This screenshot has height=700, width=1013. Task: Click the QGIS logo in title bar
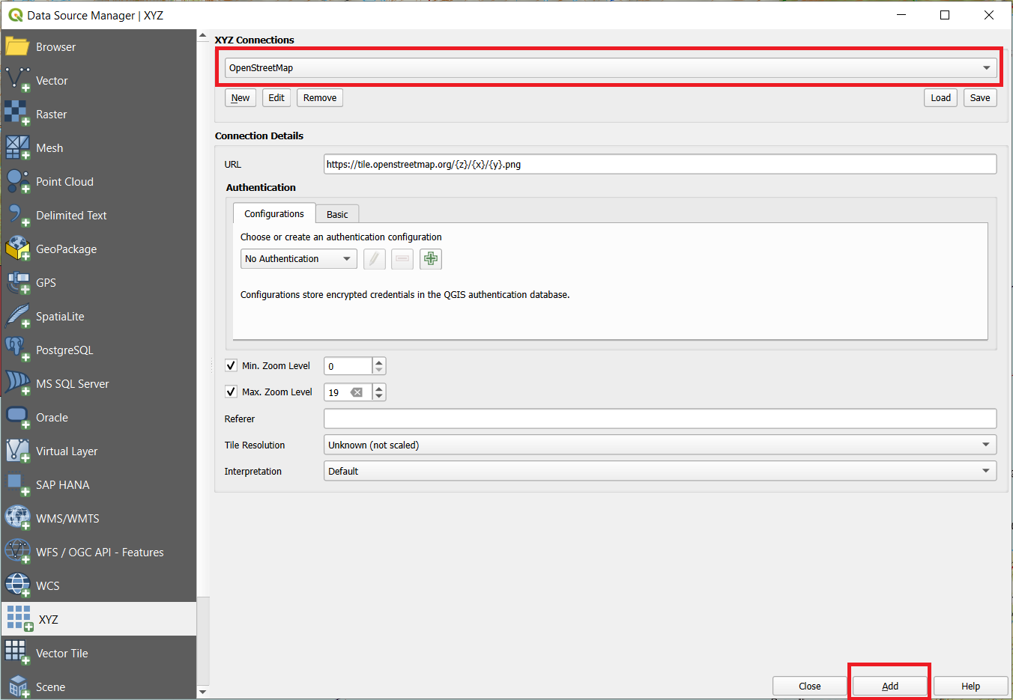[x=15, y=15]
